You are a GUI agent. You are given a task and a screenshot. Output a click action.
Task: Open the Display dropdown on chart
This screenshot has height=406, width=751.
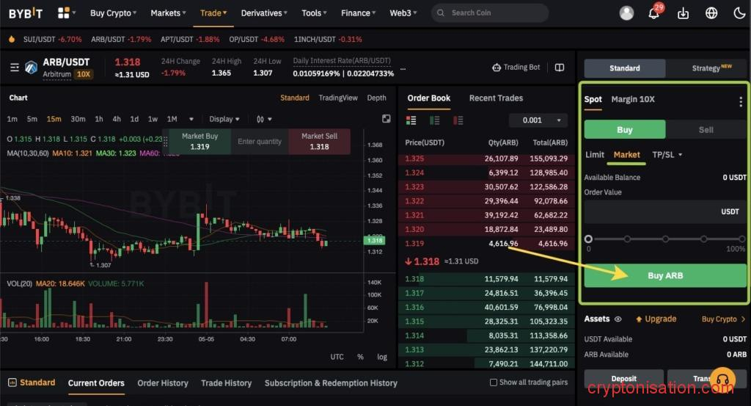(x=224, y=119)
